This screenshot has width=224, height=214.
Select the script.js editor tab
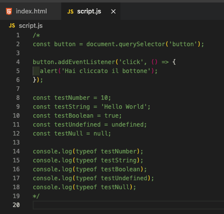[x=91, y=11]
